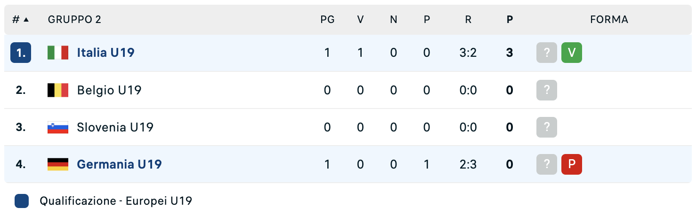Sort table by rank number column
697x216 pixels.
point(20,20)
